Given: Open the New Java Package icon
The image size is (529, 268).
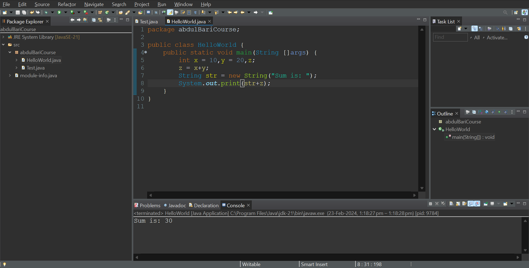Looking at the screenshot, I should (x=100, y=12).
